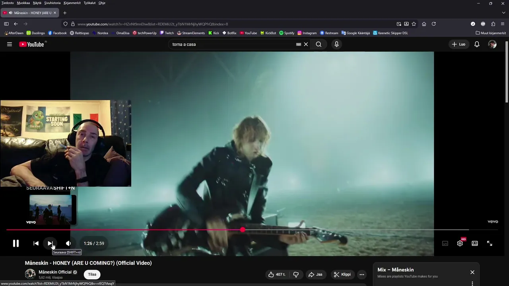This screenshot has width=509, height=286.
Task: Open playlist panel three-dot options
Action: point(472,283)
